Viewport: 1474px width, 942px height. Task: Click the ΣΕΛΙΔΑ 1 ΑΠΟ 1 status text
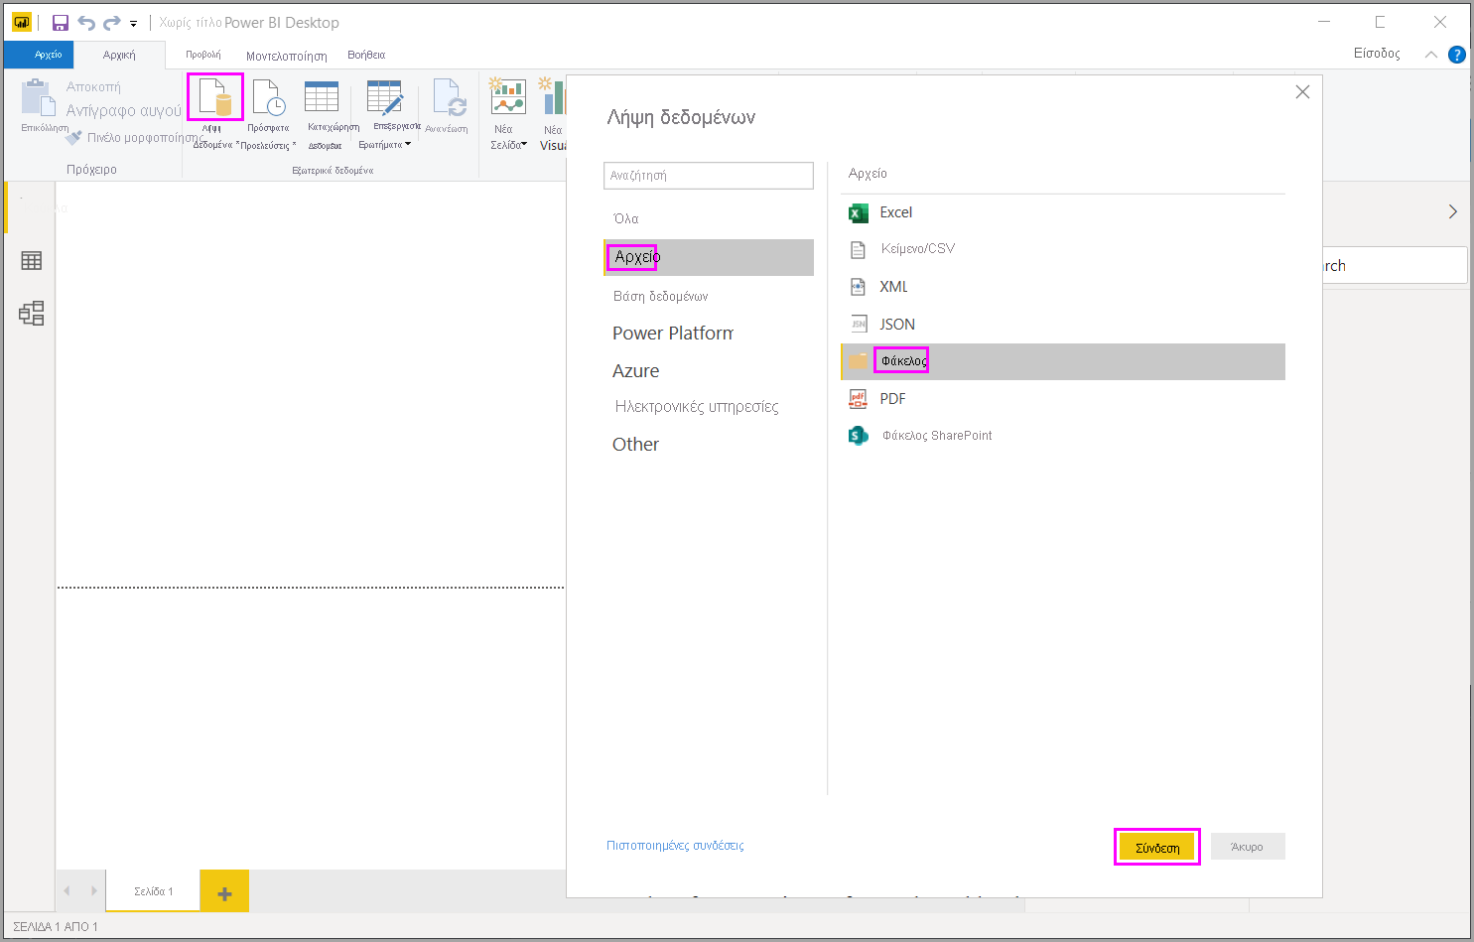click(x=56, y=927)
